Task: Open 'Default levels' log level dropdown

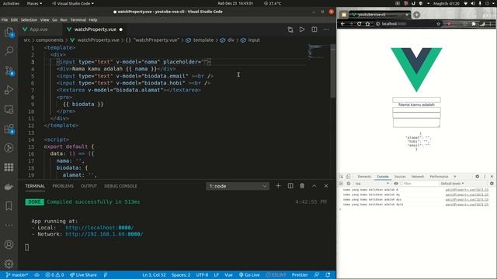Action: point(452,184)
